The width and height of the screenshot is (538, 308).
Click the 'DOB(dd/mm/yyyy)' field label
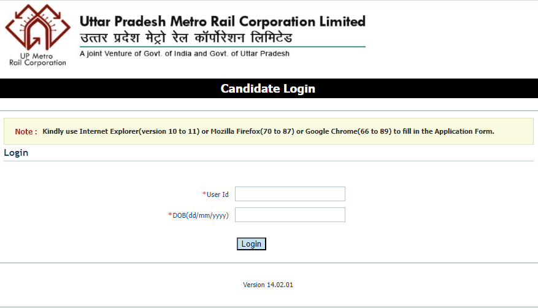coord(201,215)
